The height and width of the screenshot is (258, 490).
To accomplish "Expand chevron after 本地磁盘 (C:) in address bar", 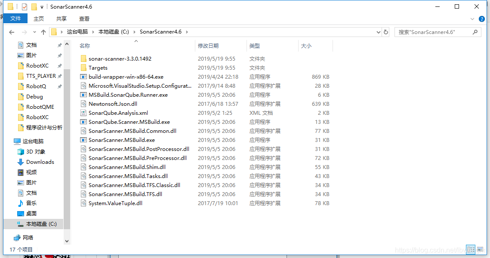I will (x=134, y=32).
